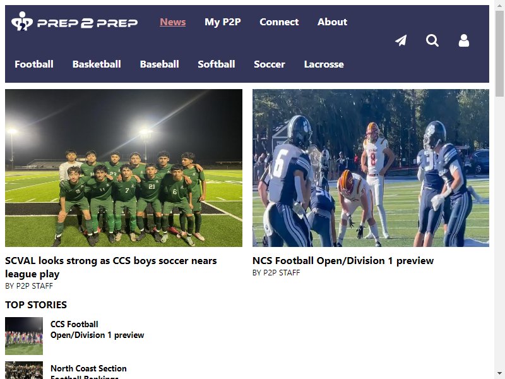This screenshot has width=505, height=379.
Task: Open the search magnifier icon
Action: (x=432, y=40)
